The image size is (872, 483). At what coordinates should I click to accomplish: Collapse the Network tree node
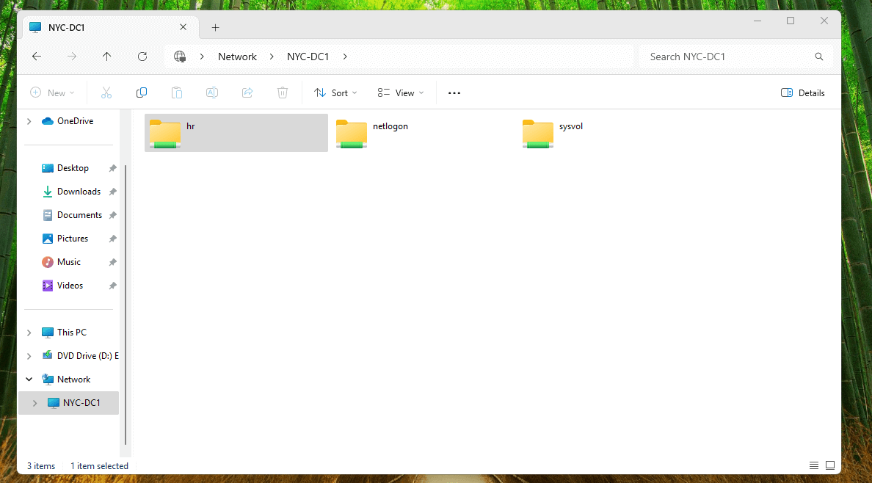coord(29,379)
